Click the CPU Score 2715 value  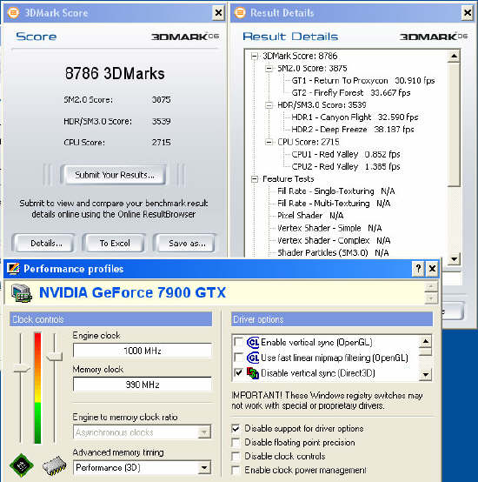pos(161,143)
